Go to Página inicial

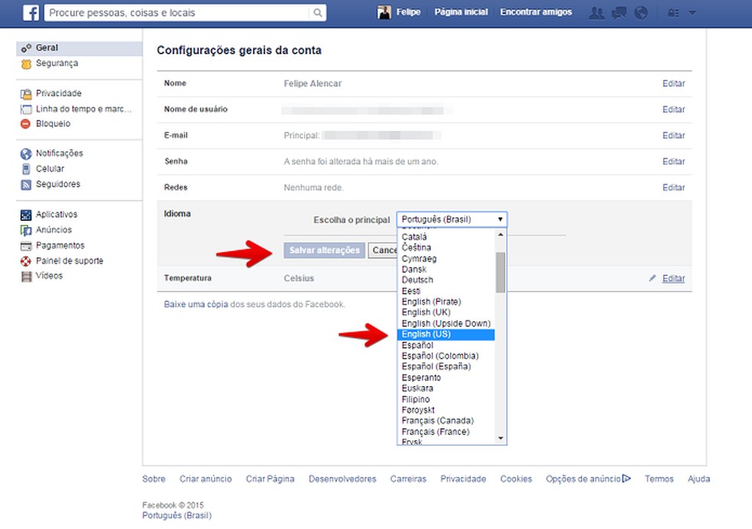461,12
